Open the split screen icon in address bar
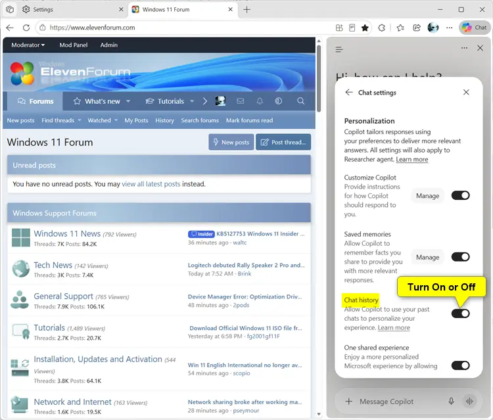This screenshot has height=420, width=493. (339, 28)
